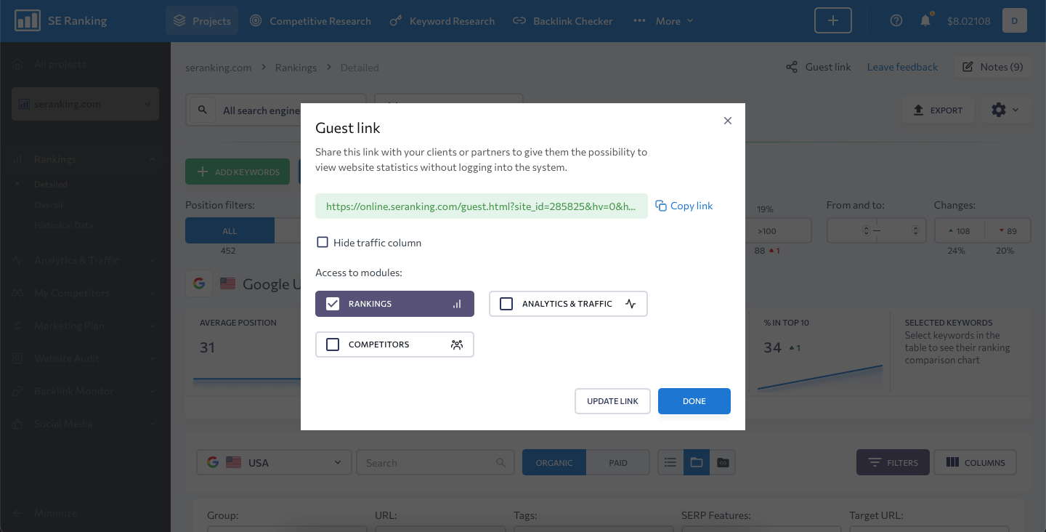The image size is (1046, 532).
Task: Enable Hide traffic column checkbox
Action: point(323,242)
